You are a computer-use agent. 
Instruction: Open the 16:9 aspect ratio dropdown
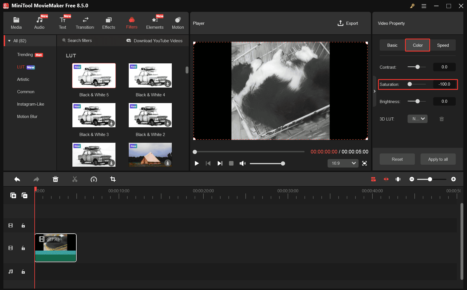coord(343,163)
